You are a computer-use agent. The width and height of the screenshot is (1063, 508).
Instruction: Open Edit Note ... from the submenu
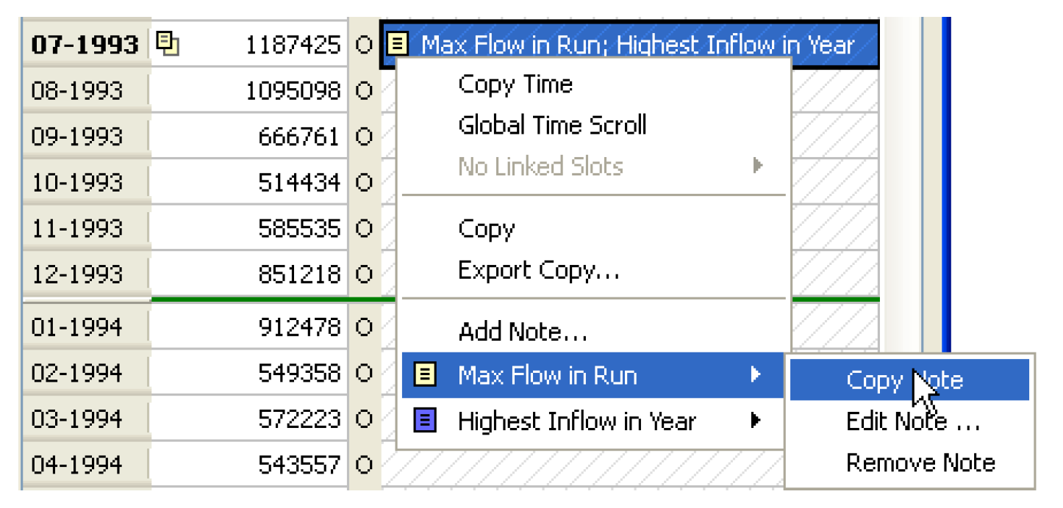(x=913, y=421)
